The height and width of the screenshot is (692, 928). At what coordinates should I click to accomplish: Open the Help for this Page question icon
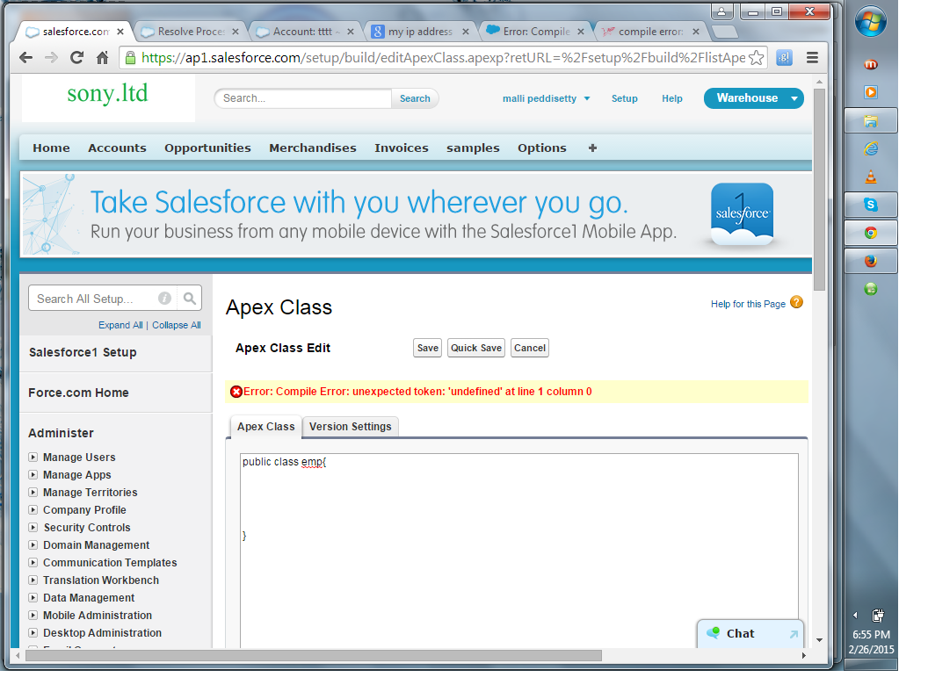796,302
